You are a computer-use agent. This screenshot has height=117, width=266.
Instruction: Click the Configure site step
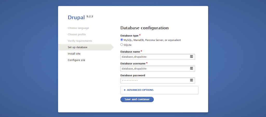point(76,60)
